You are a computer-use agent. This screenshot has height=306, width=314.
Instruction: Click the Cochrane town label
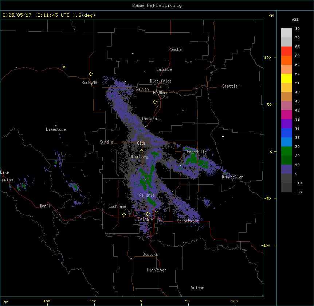click(x=117, y=206)
